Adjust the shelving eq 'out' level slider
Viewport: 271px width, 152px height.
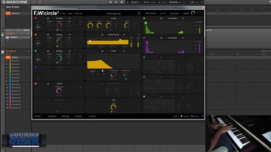click(138, 43)
